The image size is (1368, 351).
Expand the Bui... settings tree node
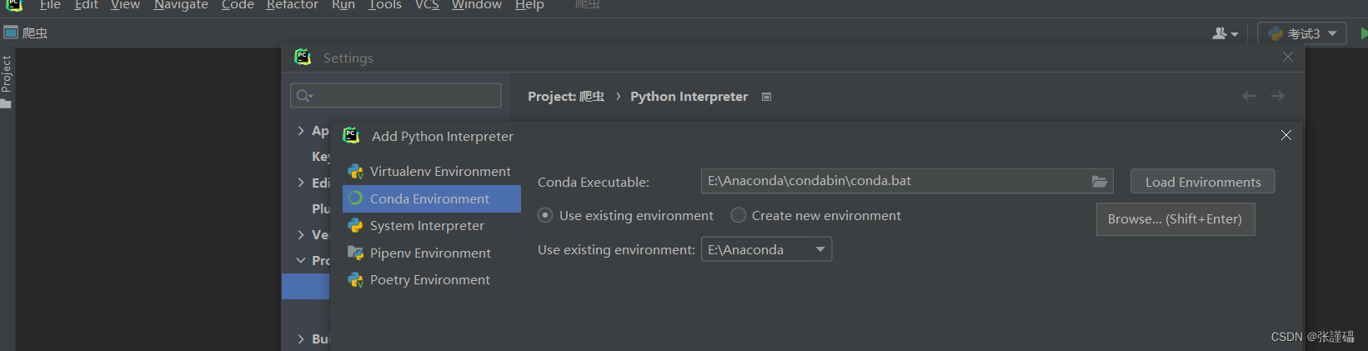(x=301, y=339)
